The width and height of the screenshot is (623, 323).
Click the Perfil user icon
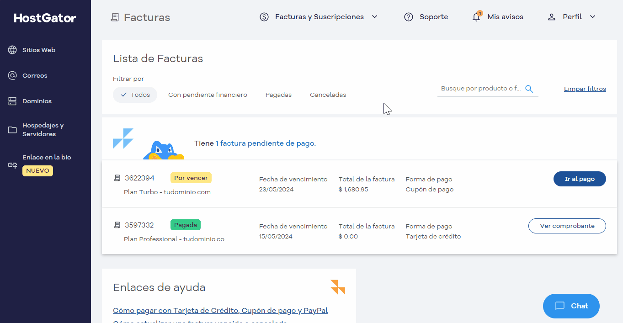pyautogui.click(x=552, y=17)
